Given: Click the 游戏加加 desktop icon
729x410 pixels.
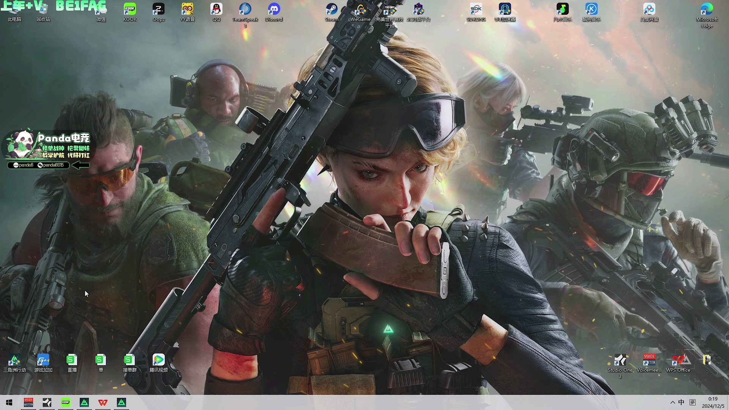Looking at the screenshot, I should (43, 363).
